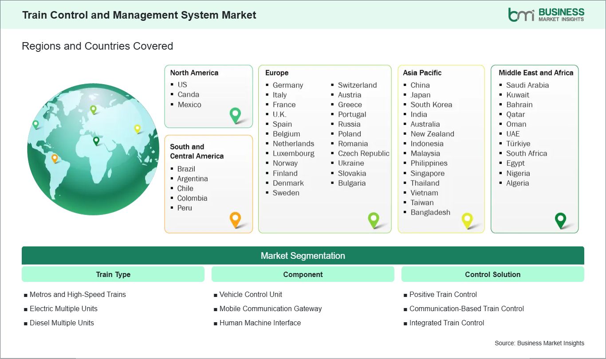
Task: Select the Component segment header
Action: 303,274
